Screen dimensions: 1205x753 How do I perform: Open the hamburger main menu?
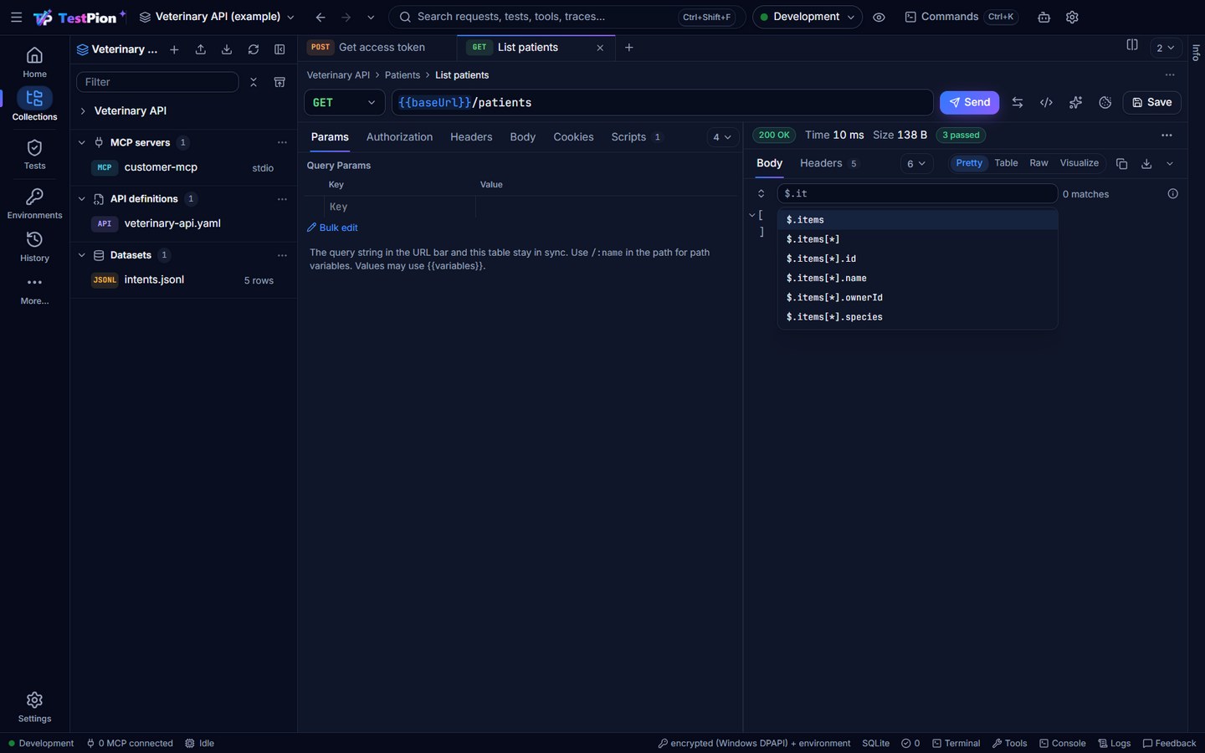[16, 17]
